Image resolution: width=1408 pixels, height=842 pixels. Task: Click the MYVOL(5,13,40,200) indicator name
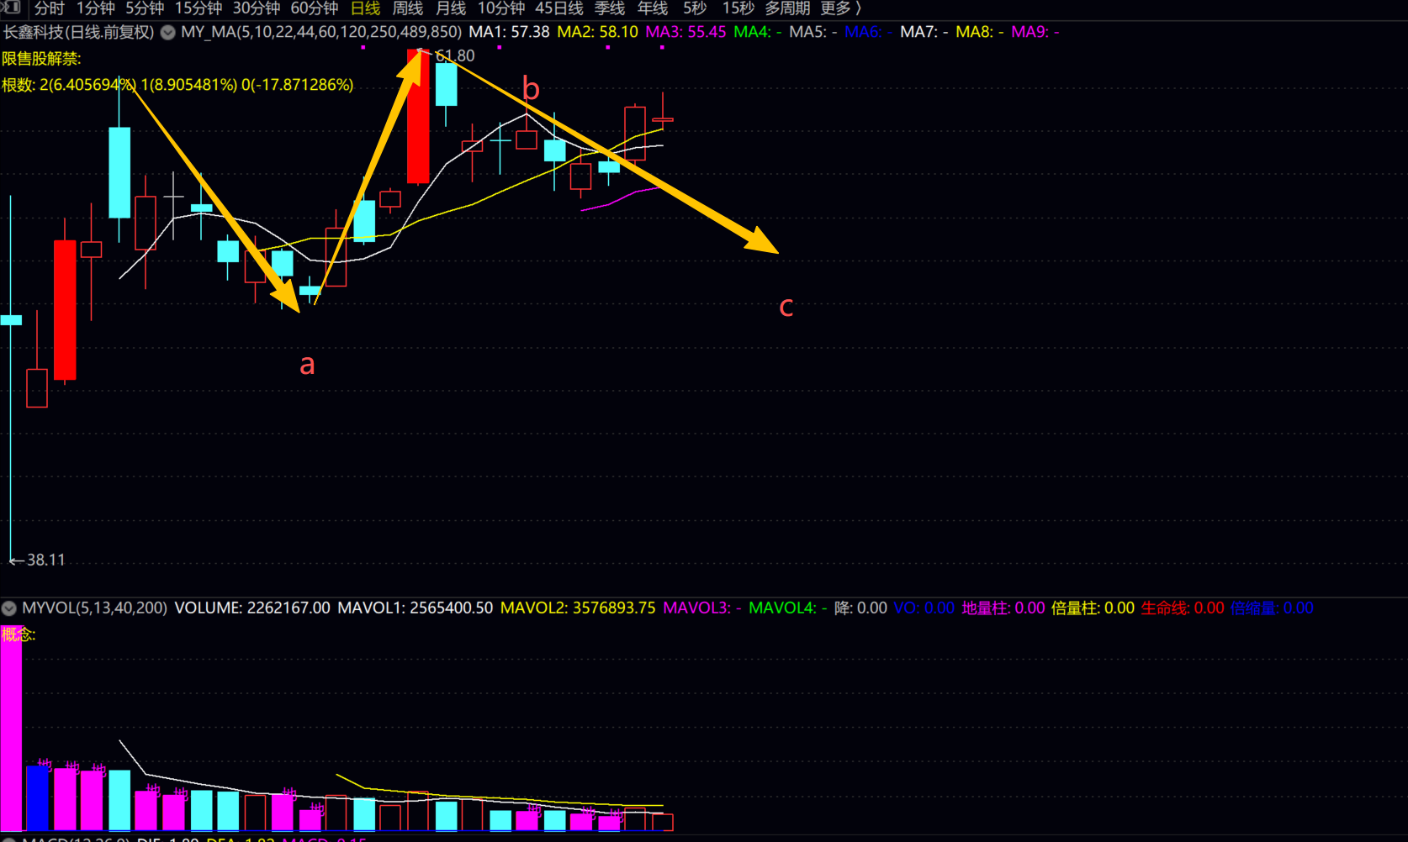(95, 608)
